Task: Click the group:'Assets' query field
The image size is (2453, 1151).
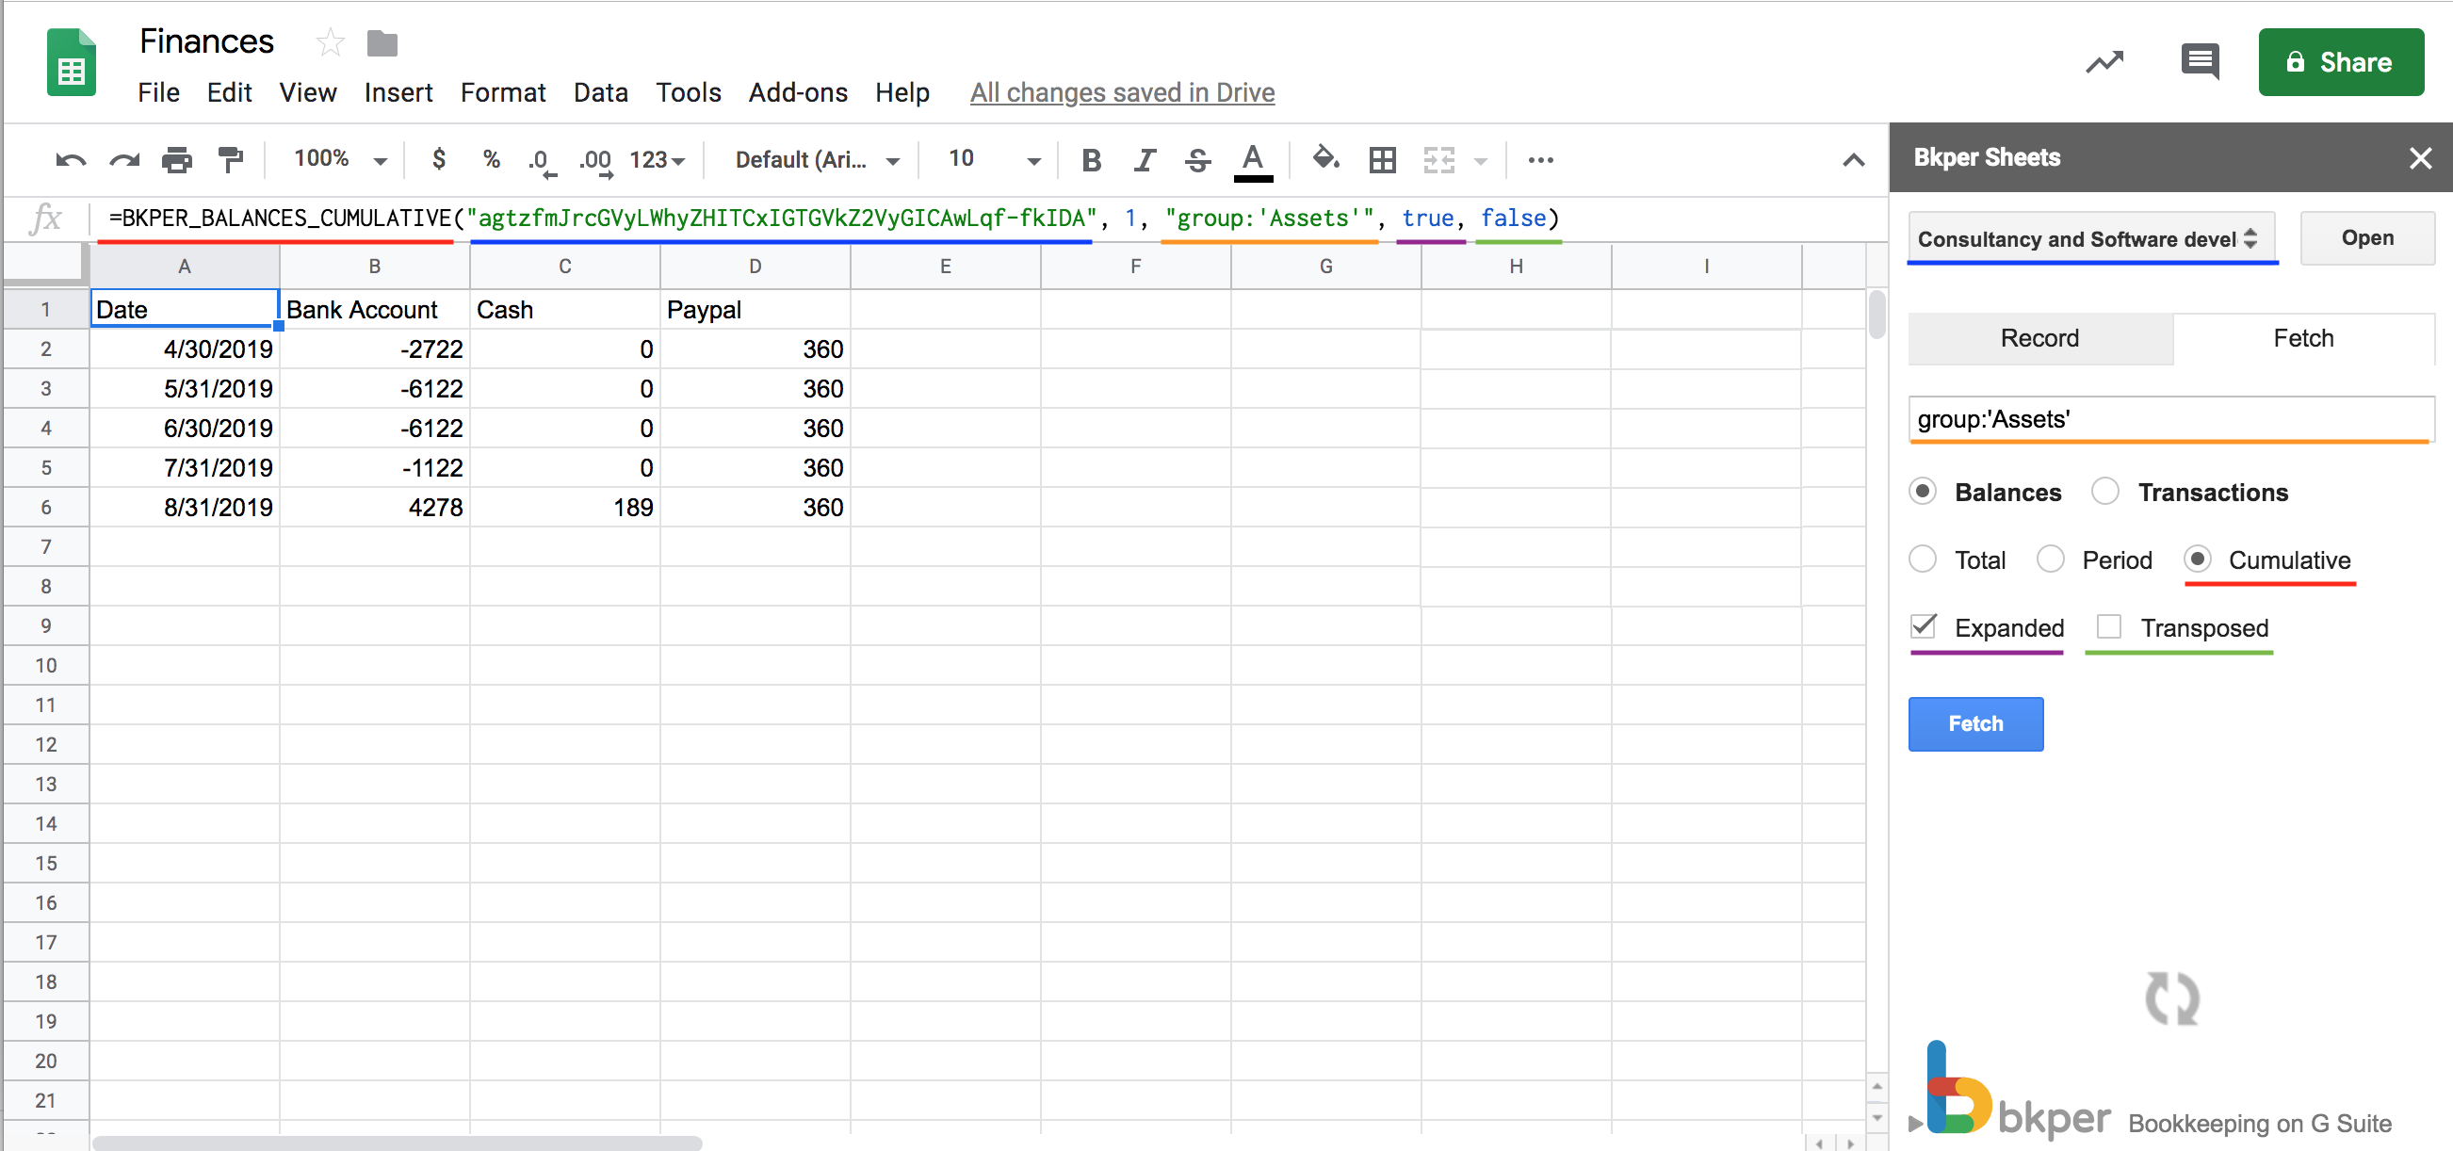Action: pos(2170,420)
